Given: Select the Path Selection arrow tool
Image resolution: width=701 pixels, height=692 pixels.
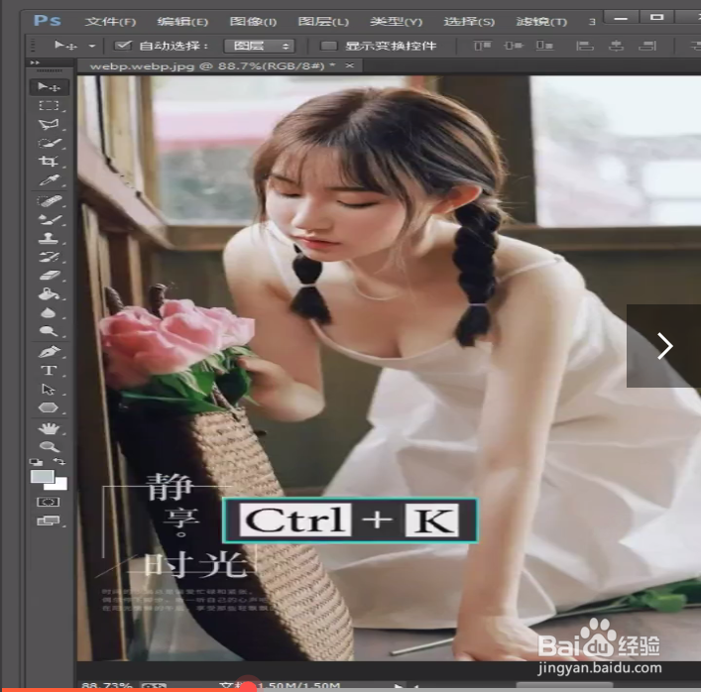Looking at the screenshot, I should click(49, 390).
